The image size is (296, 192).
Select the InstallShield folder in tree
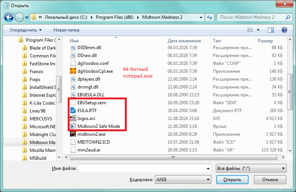pos(39,87)
